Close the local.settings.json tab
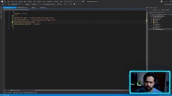 pos(16,8)
